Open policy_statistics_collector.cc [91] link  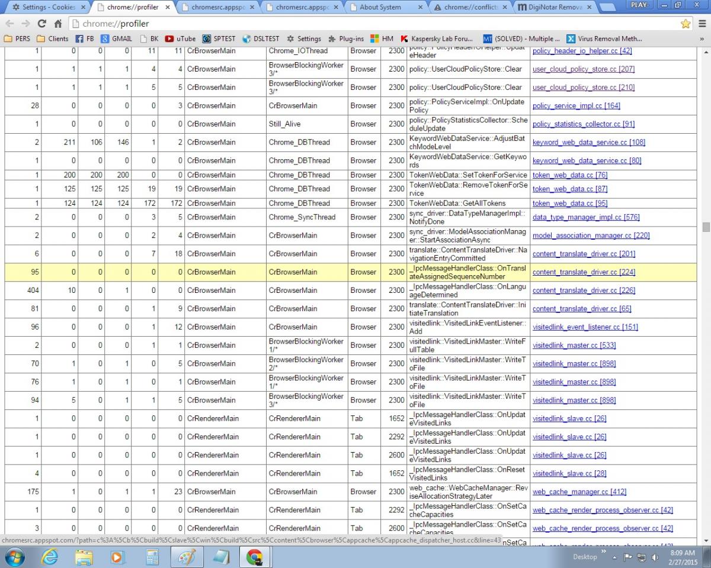584,124
